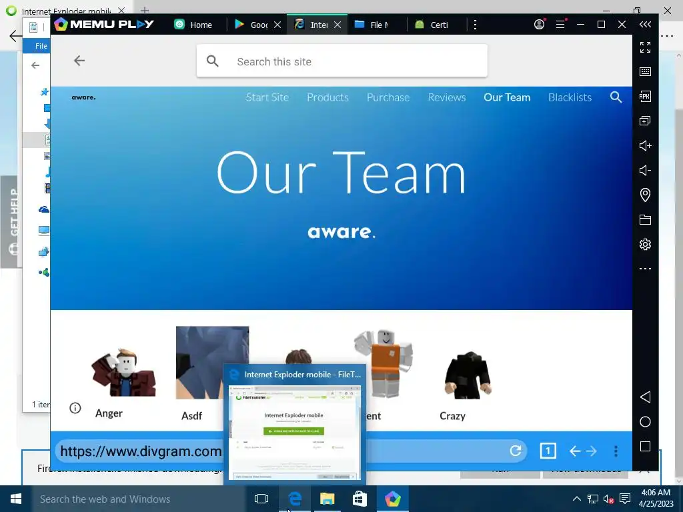
Task: Tap Android back triangle button
Action: pos(645,397)
